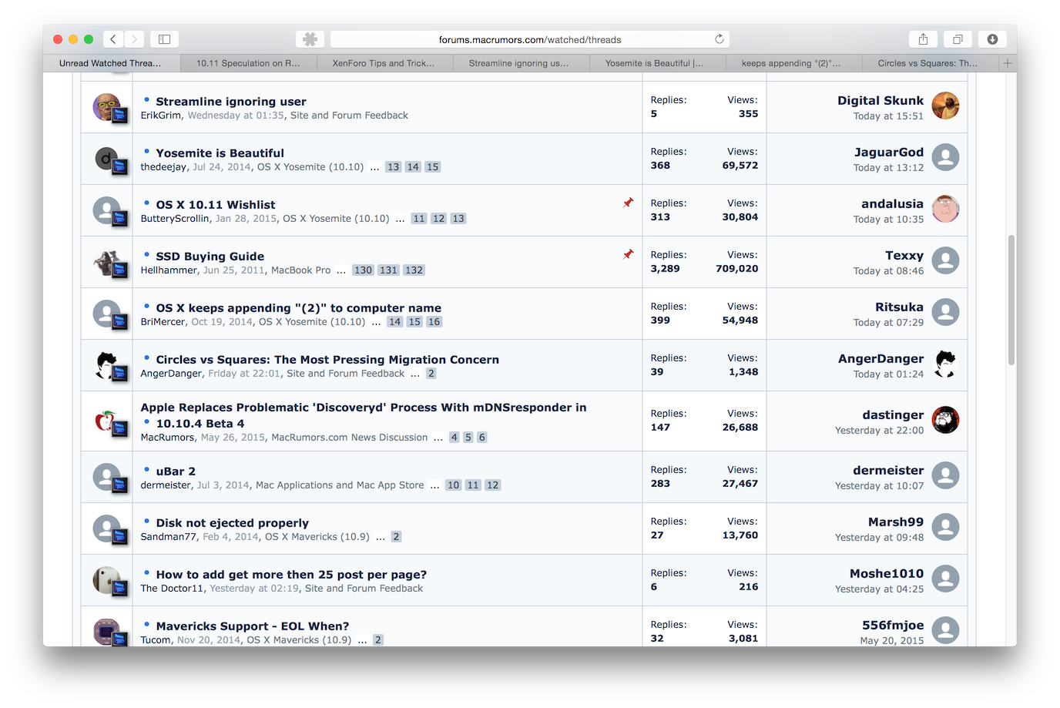
Task: Open thread starter ButteryScrollin's profile
Action: pos(175,219)
